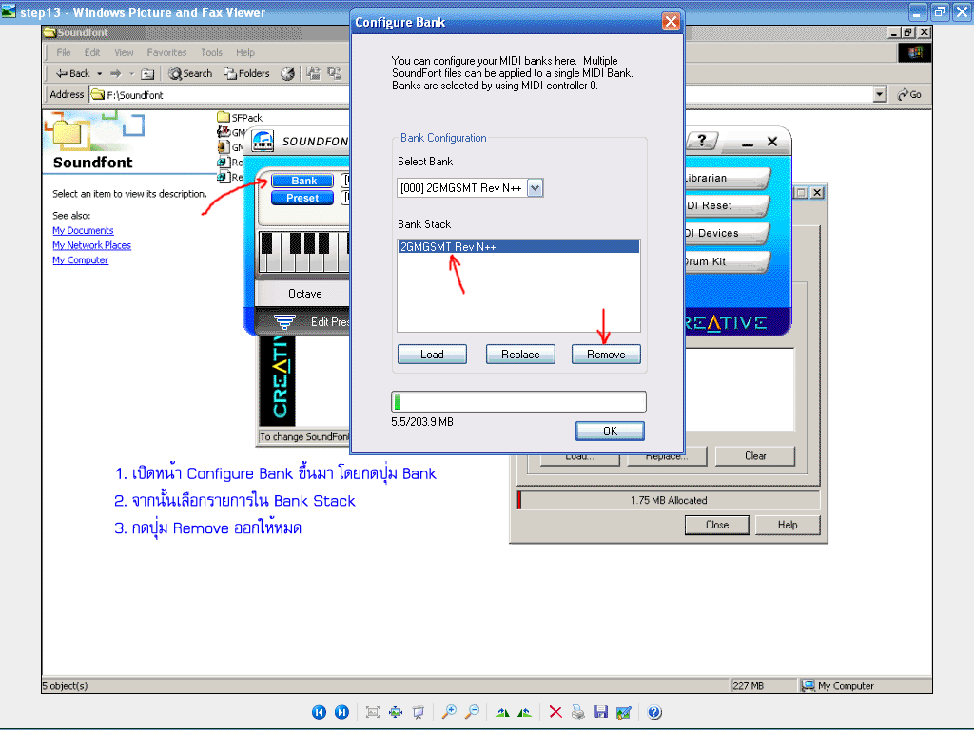The image size is (974, 730).
Task: Open the picture viewer help
Action: click(x=654, y=712)
